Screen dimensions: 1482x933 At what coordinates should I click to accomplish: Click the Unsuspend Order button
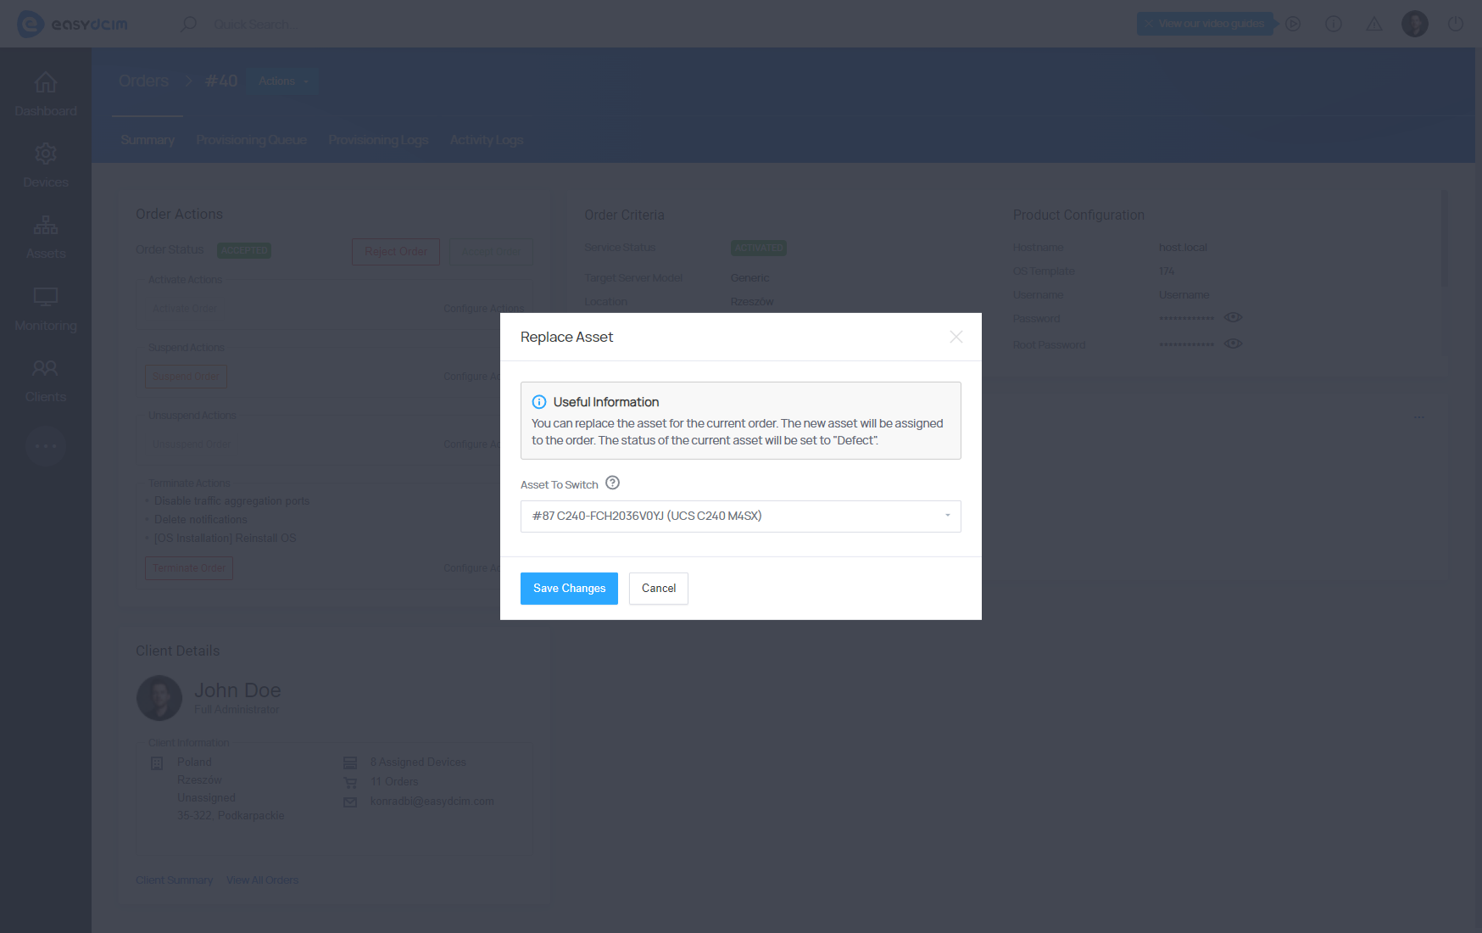(191, 444)
